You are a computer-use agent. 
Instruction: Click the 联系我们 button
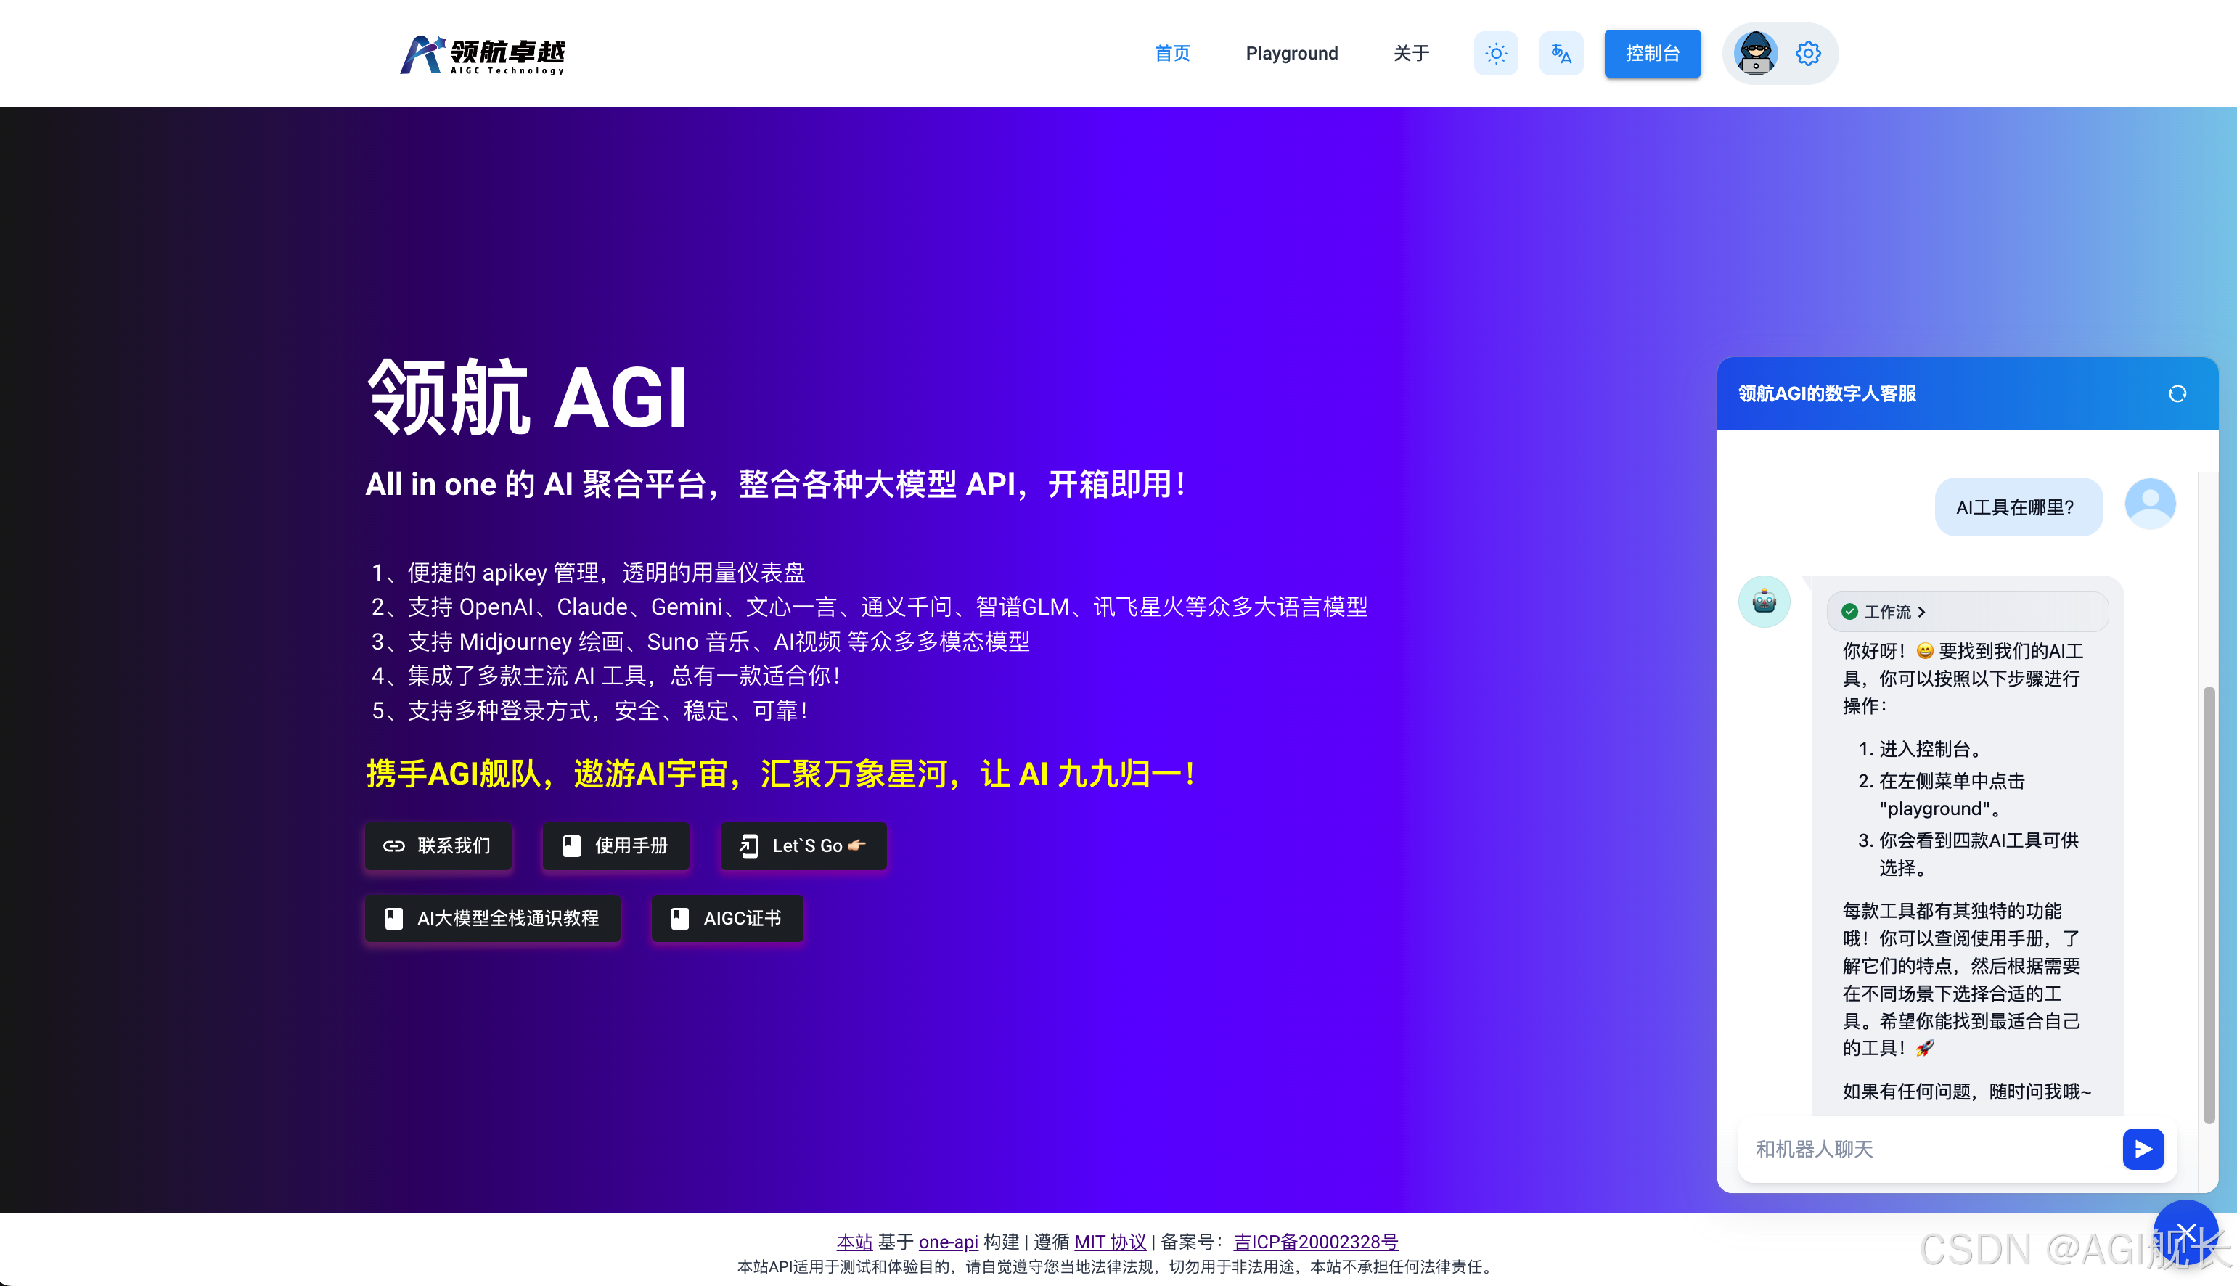click(438, 846)
